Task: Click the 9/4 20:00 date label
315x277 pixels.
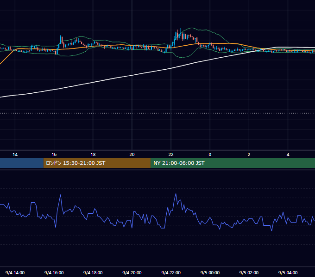Action: pyautogui.click(x=132, y=272)
